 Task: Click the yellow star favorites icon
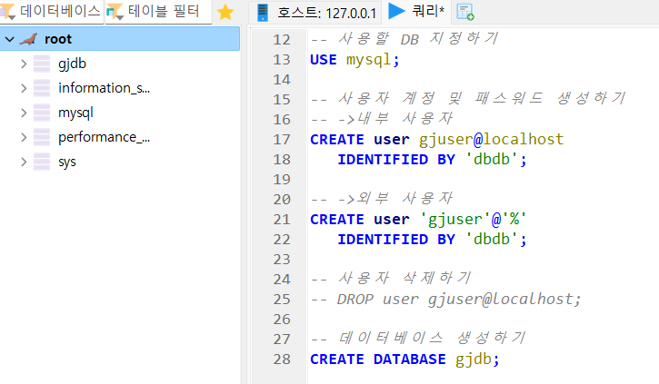(x=225, y=12)
